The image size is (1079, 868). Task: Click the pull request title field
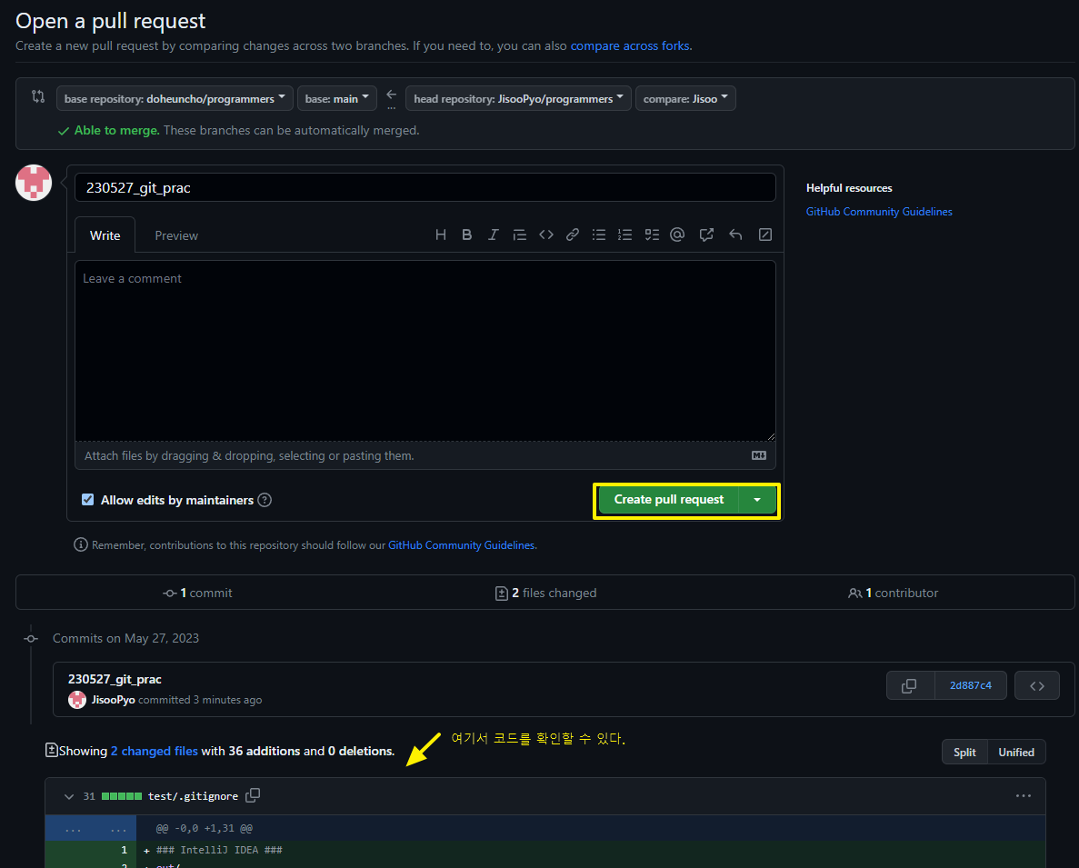[x=425, y=188]
